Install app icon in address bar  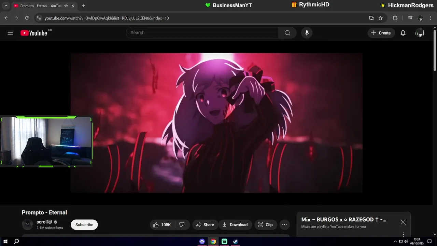[371, 18]
